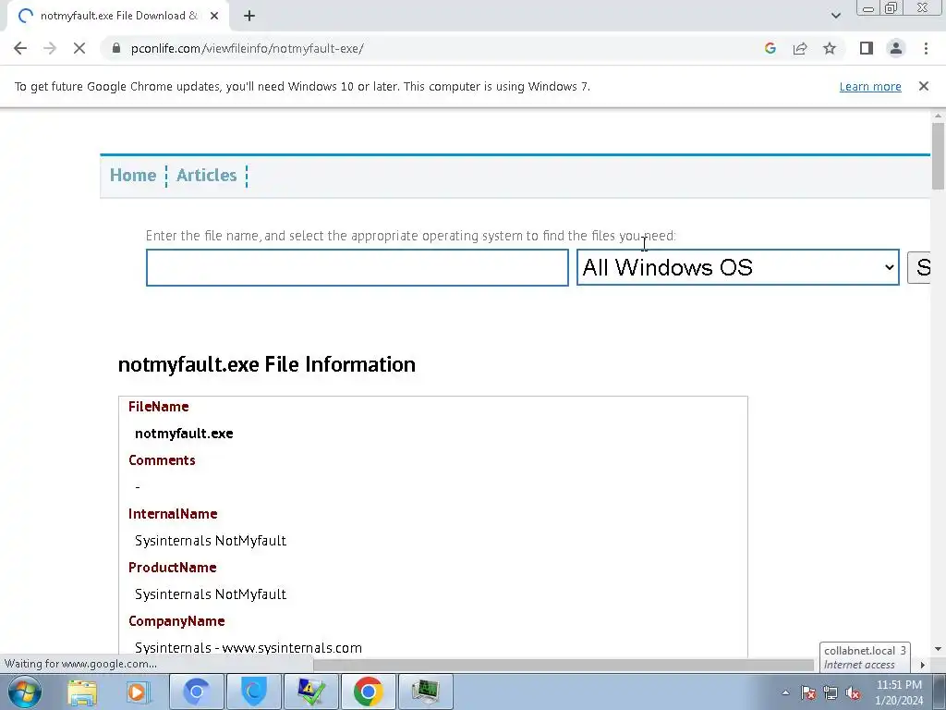
Task: Click Sysinternals - www.sysinternals.com text
Action: pyautogui.click(x=249, y=648)
